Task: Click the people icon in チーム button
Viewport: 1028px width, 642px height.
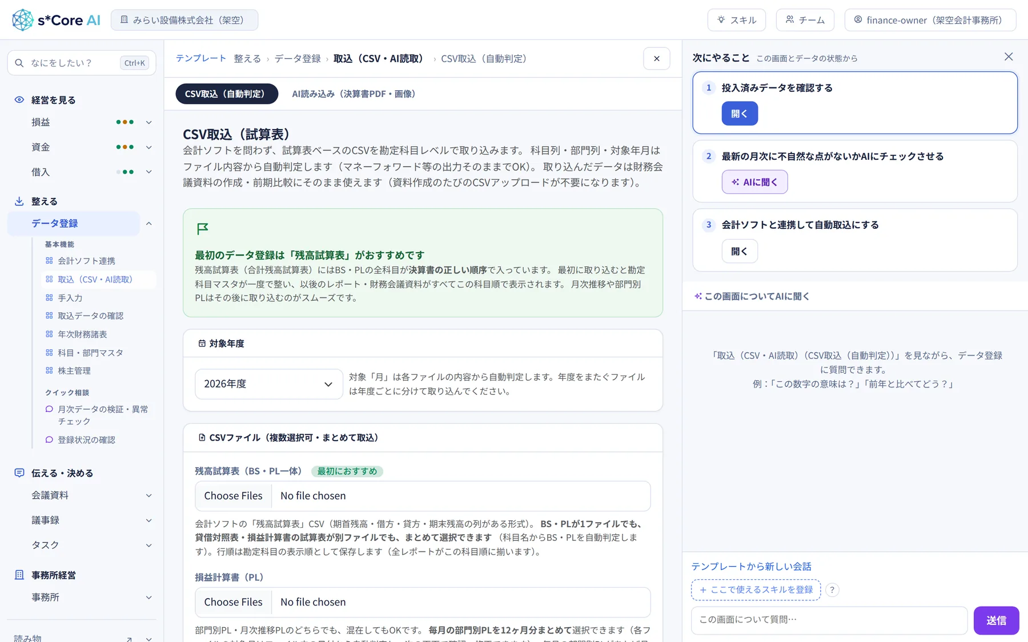Action: click(790, 19)
